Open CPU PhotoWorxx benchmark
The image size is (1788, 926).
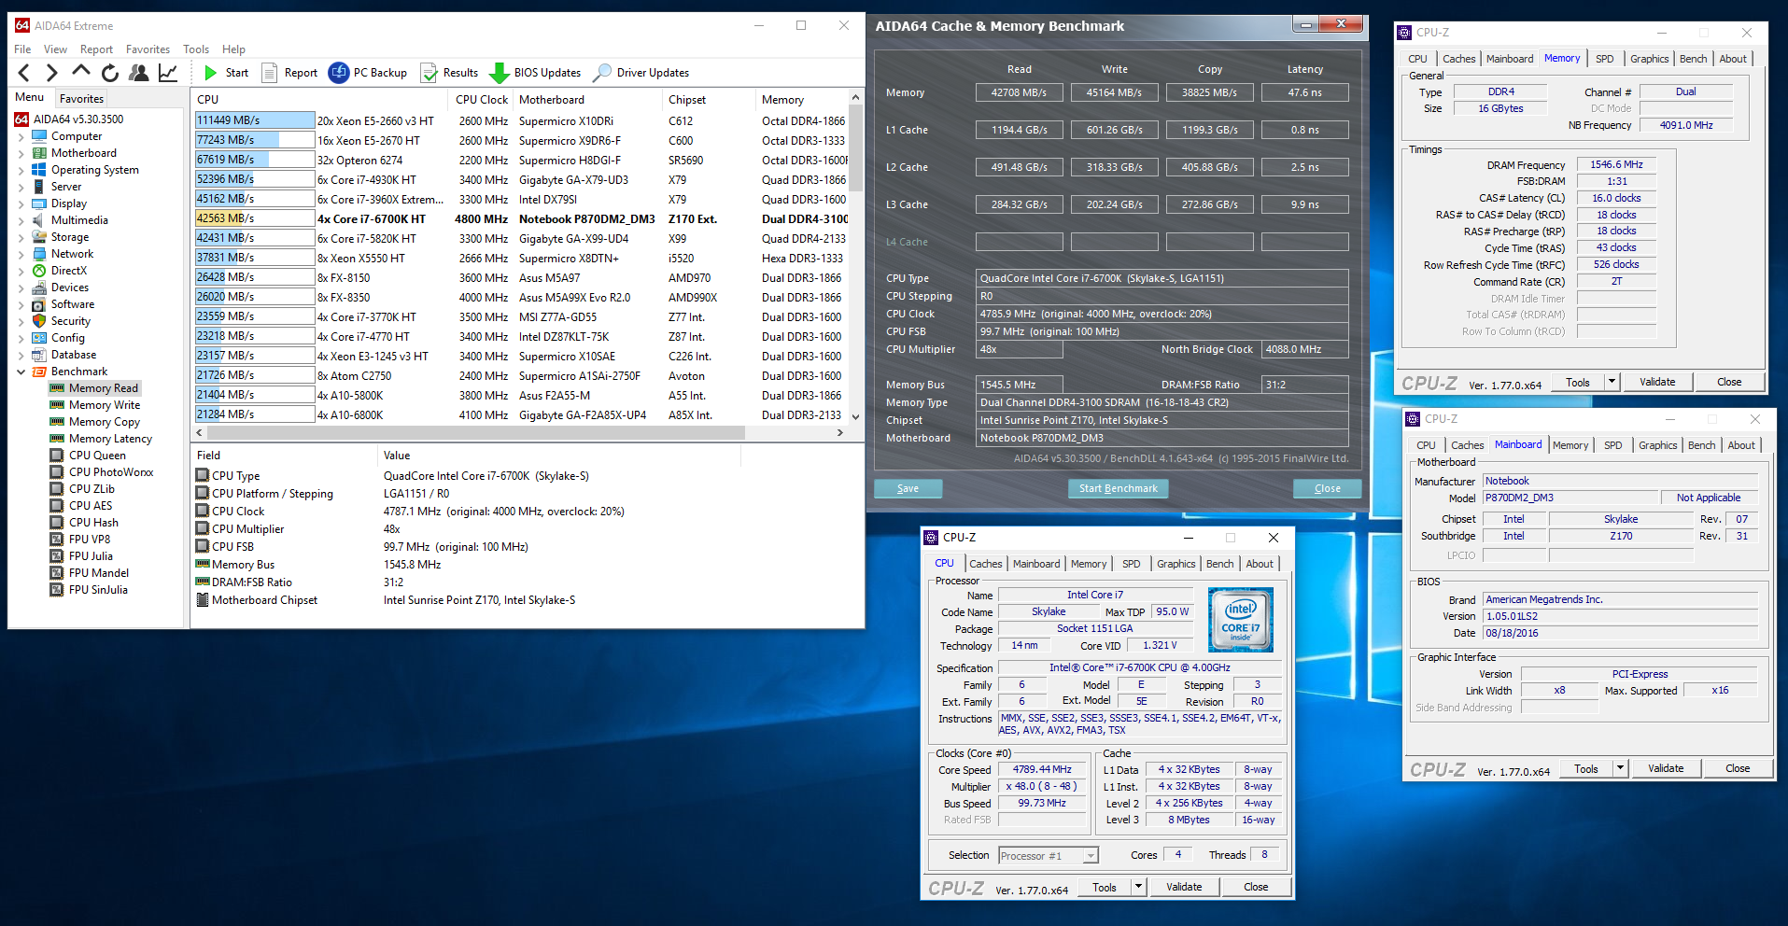point(111,472)
